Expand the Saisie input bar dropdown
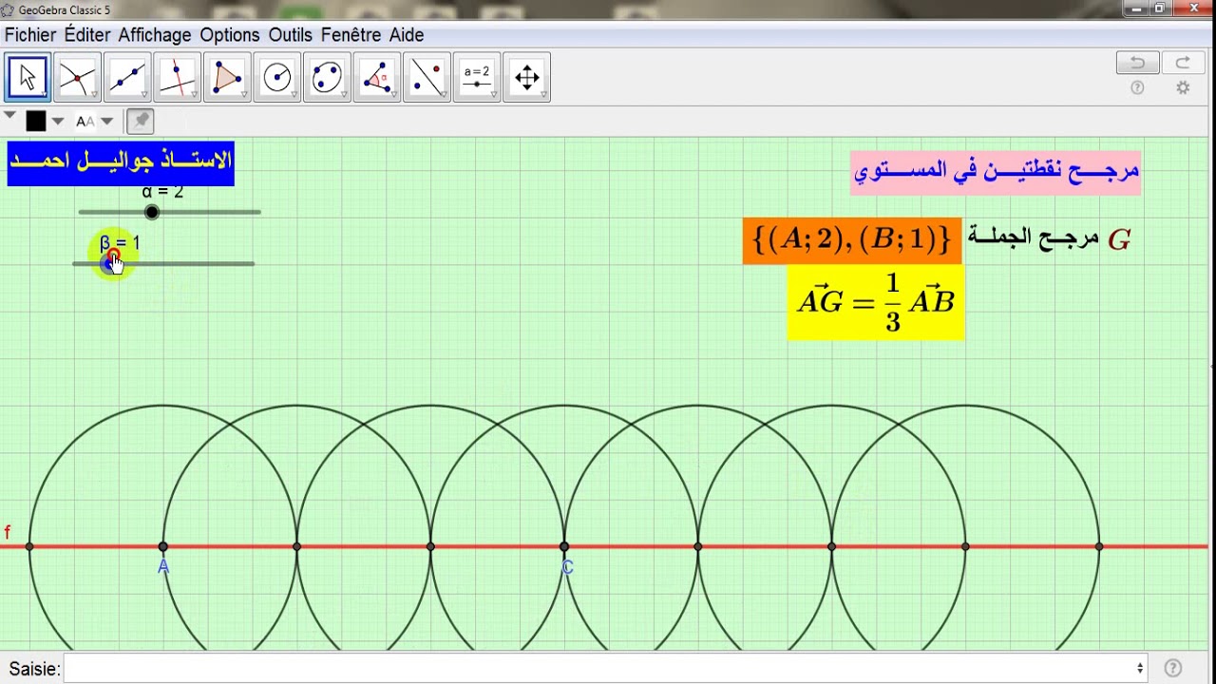 (x=1140, y=668)
